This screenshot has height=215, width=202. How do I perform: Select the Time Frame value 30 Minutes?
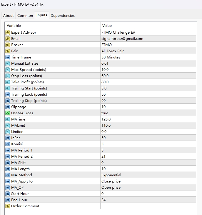point(111,57)
